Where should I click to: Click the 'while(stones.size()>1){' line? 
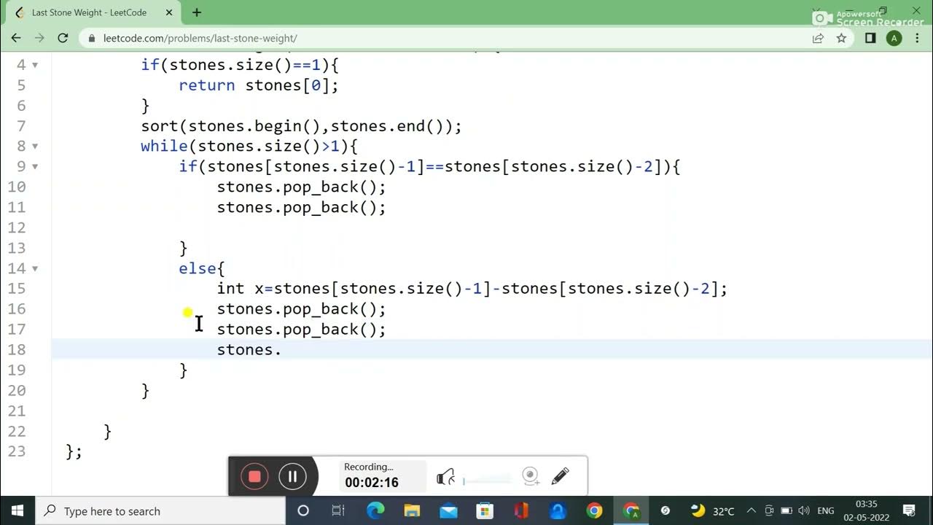tap(249, 147)
